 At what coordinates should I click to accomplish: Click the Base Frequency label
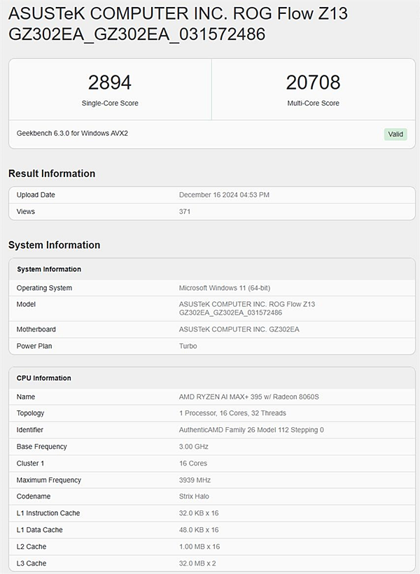[x=42, y=447]
